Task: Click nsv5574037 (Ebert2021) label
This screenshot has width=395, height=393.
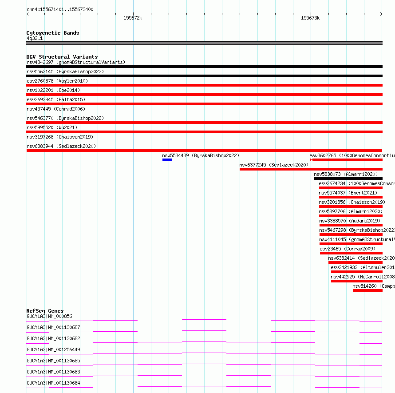Action: coord(348,193)
